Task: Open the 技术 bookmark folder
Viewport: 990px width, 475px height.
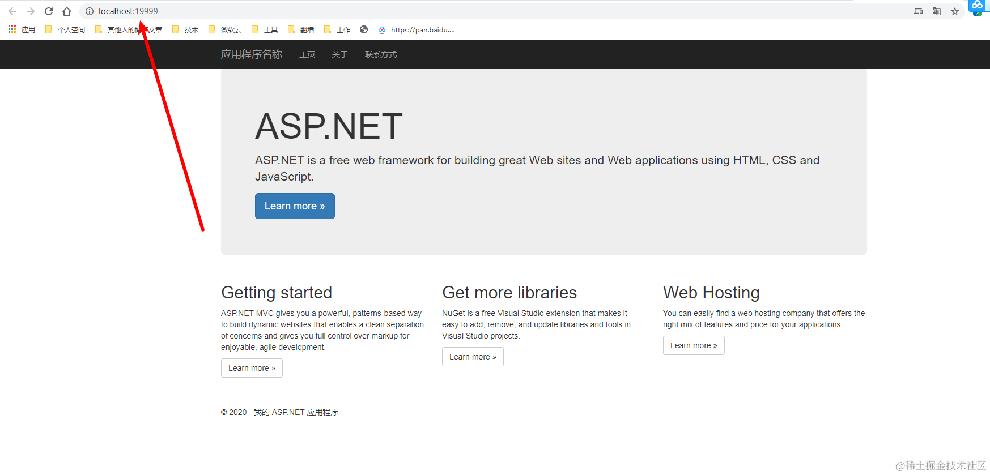Action: click(185, 29)
